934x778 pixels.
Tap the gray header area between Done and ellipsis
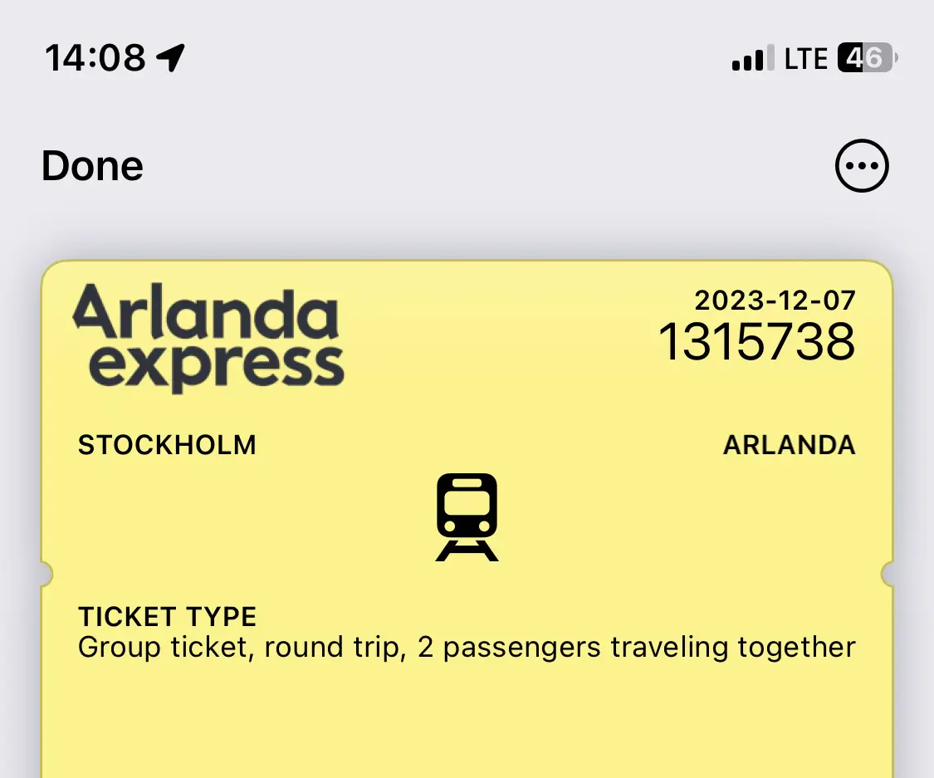tap(482, 165)
